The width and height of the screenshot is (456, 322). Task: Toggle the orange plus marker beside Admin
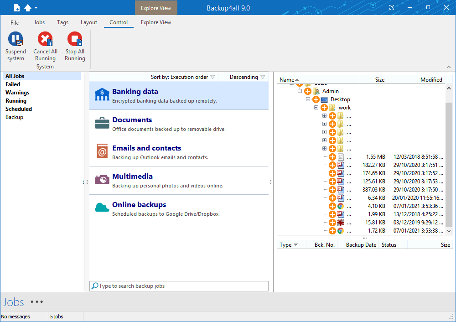(308, 91)
